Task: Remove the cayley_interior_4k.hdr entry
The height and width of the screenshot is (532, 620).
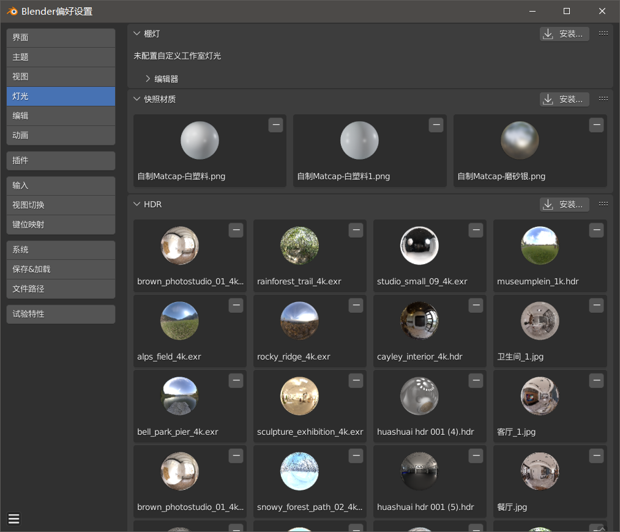Action: pyautogui.click(x=476, y=305)
